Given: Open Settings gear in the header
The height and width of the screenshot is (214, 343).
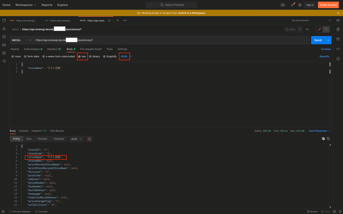Looking at the screenshot, I should 300,5.
